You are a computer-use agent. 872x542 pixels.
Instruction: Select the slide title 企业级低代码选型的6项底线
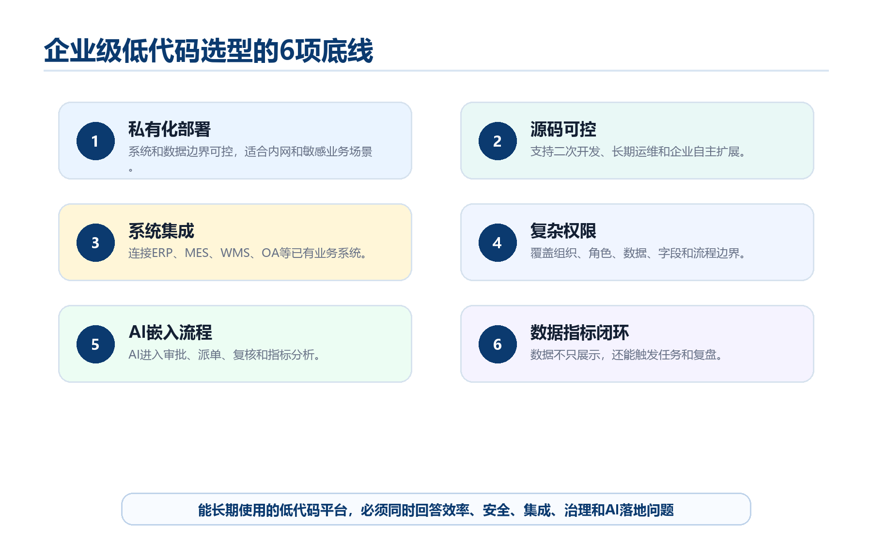(208, 50)
